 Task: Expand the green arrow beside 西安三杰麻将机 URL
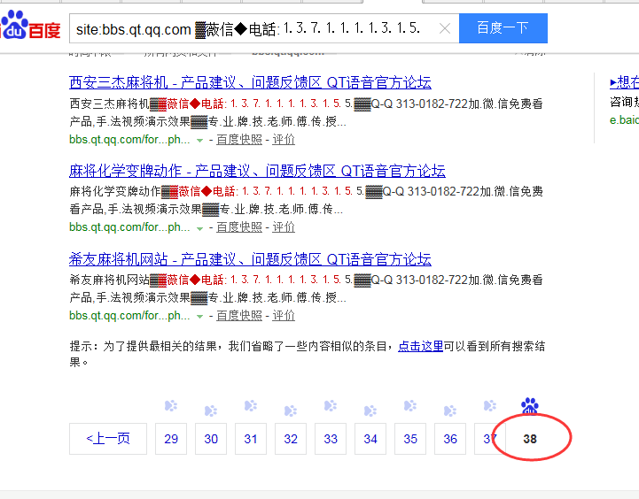(x=200, y=141)
